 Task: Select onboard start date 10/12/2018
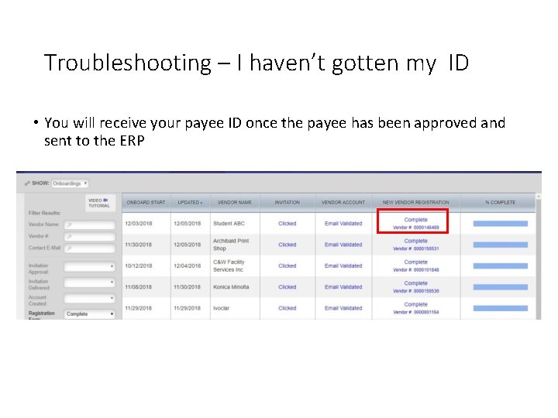(x=139, y=266)
